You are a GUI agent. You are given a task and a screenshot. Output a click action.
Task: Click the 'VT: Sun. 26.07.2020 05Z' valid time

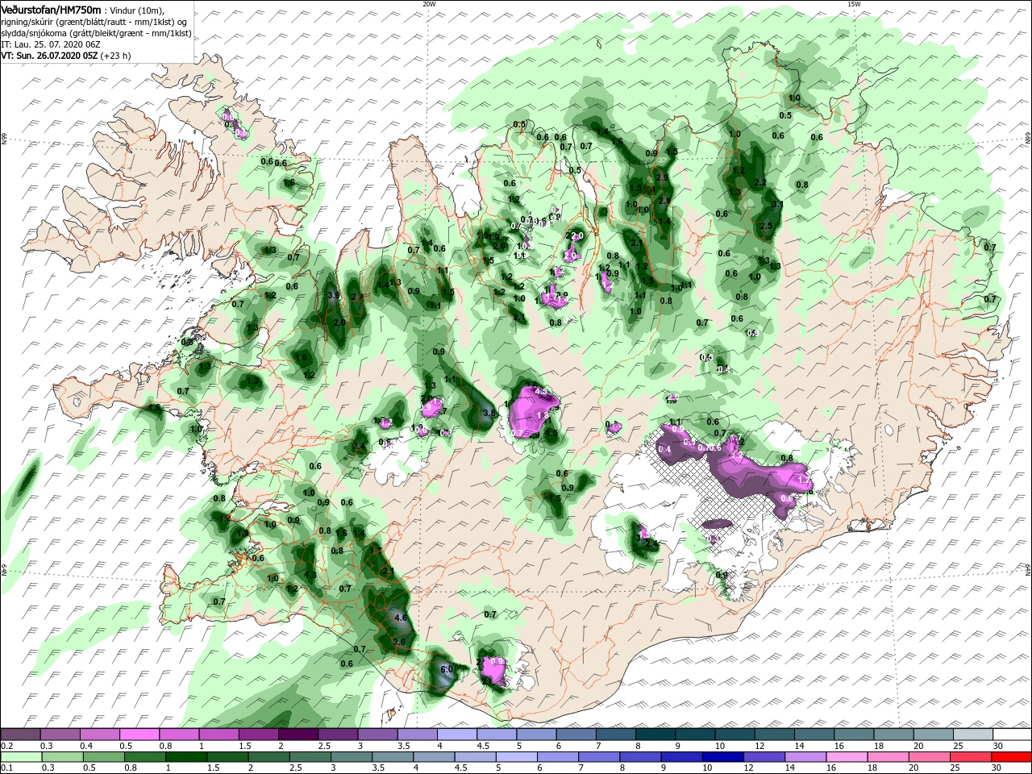(x=49, y=56)
